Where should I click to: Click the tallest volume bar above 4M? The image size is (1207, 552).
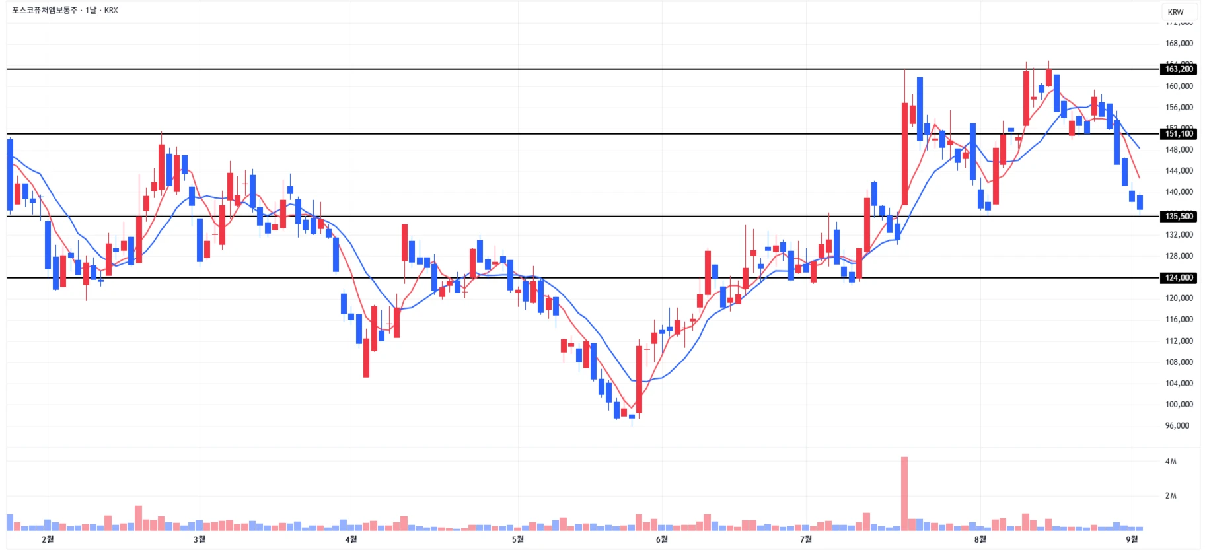pyautogui.click(x=904, y=493)
